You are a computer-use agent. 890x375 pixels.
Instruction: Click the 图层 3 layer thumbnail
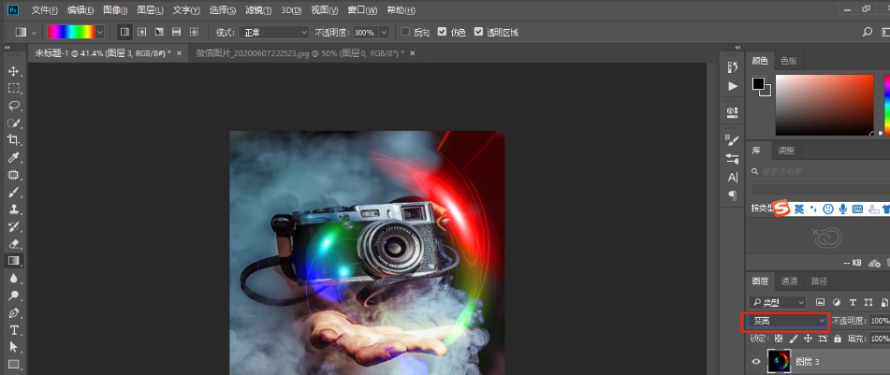point(779,361)
